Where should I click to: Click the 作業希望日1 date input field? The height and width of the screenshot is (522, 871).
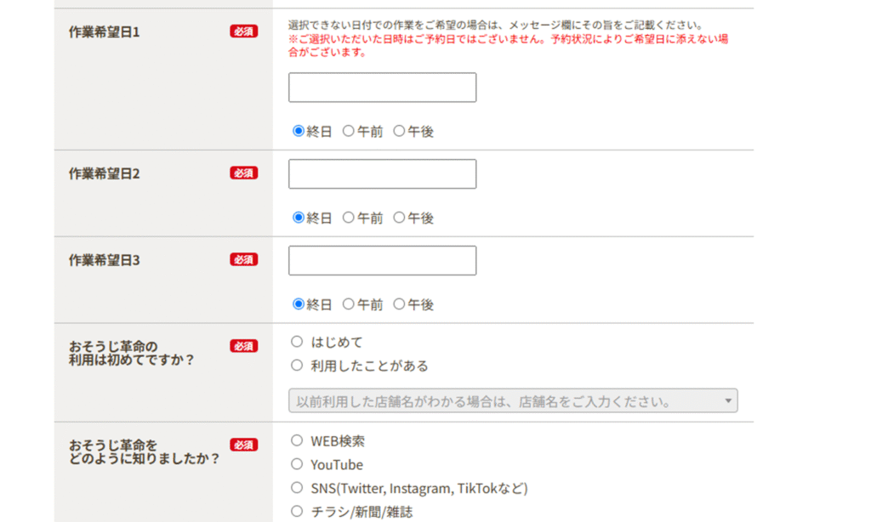[x=382, y=88]
